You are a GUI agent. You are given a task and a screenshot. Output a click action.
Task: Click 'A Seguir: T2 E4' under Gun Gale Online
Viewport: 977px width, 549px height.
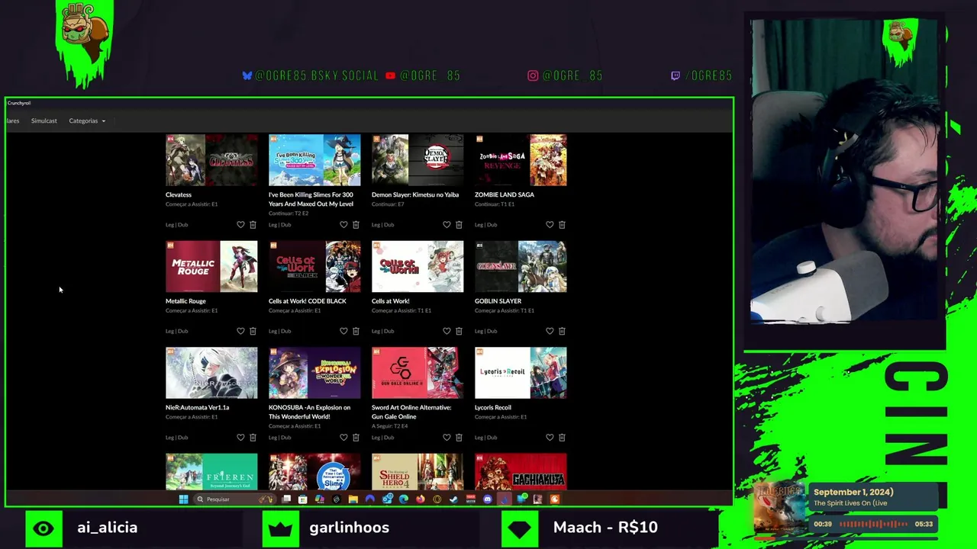point(389,426)
